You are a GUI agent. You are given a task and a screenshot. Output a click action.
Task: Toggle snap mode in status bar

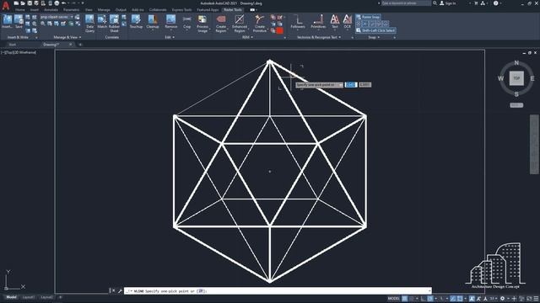tap(412, 299)
